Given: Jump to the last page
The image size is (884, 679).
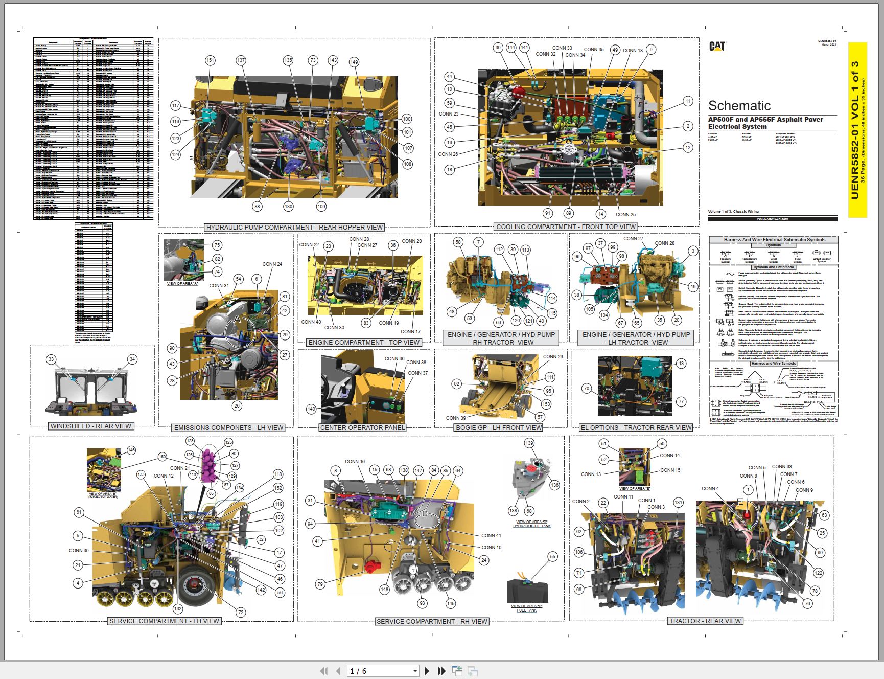Looking at the screenshot, I should click(x=442, y=671).
